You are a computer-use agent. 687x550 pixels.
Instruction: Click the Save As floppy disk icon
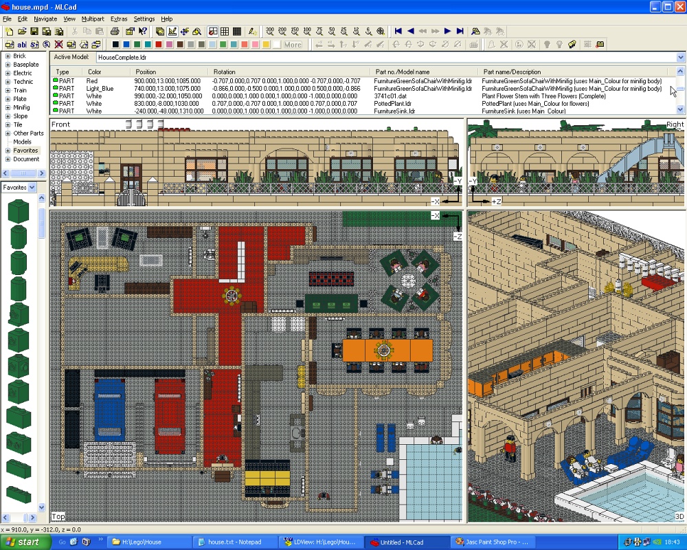[x=47, y=32]
